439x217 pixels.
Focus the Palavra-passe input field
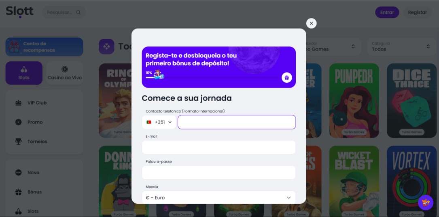[x=218, y=172]
